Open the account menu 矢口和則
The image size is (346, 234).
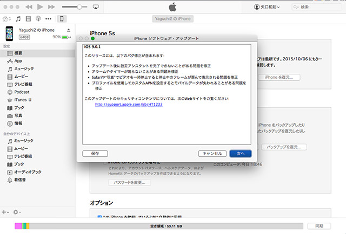tap(267, 7)
